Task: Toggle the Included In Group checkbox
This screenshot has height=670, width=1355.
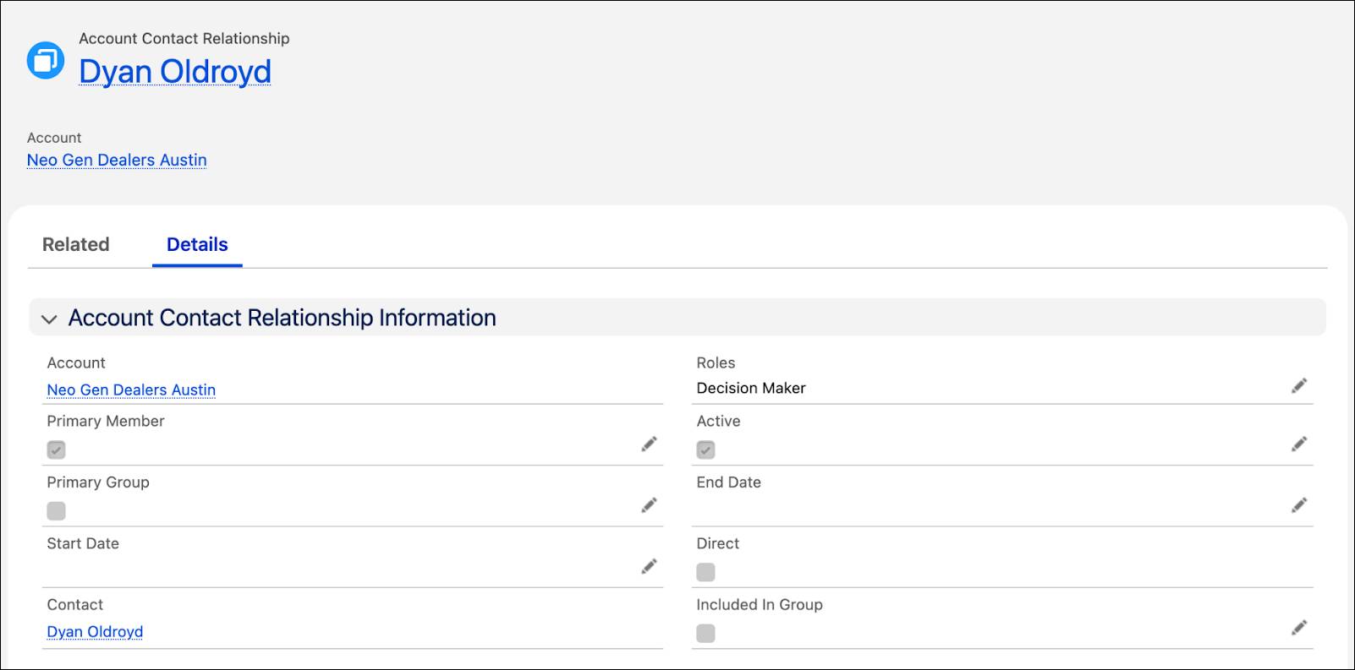Action: (705, 633)
